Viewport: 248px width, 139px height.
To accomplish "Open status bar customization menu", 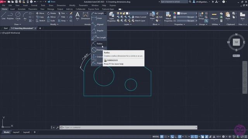I will (x=246, y=137).
